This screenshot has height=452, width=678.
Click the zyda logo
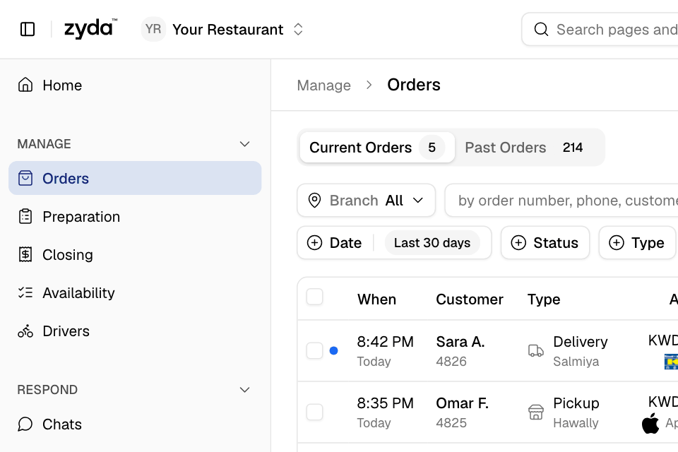point(91,29)
